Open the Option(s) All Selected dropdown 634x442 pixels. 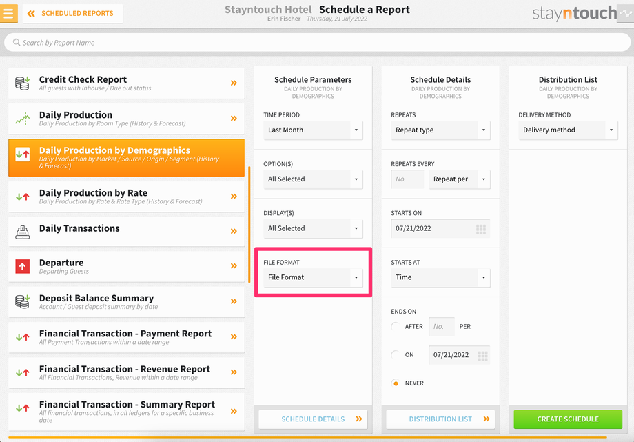coord(313,179)
